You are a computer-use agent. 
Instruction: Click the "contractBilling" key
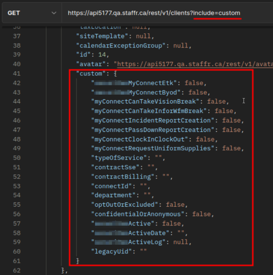pyautogui.click(x=123, y=177)
